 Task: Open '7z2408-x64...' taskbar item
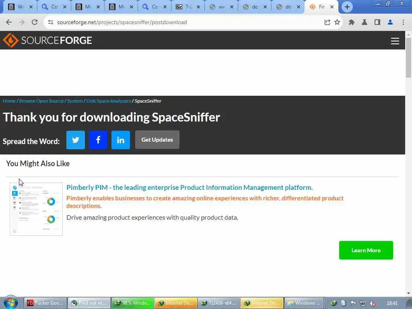coord(218,303)
